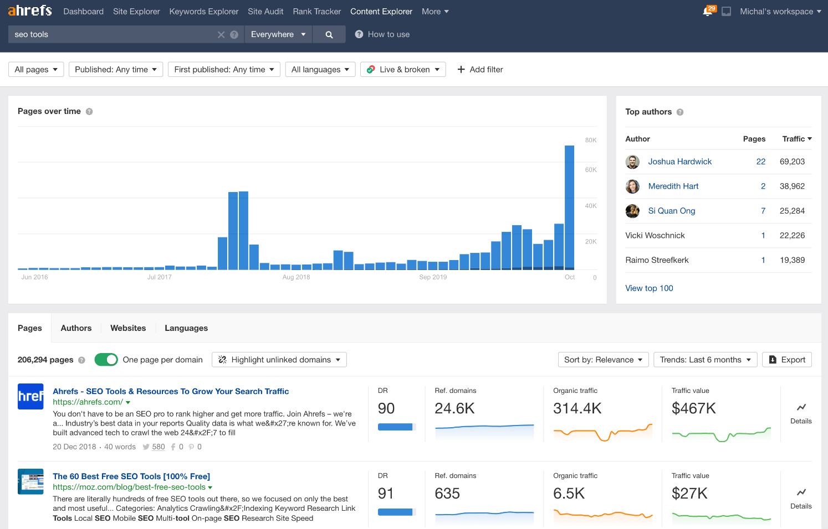Open First published: Any time dropdown

point(224,69)
